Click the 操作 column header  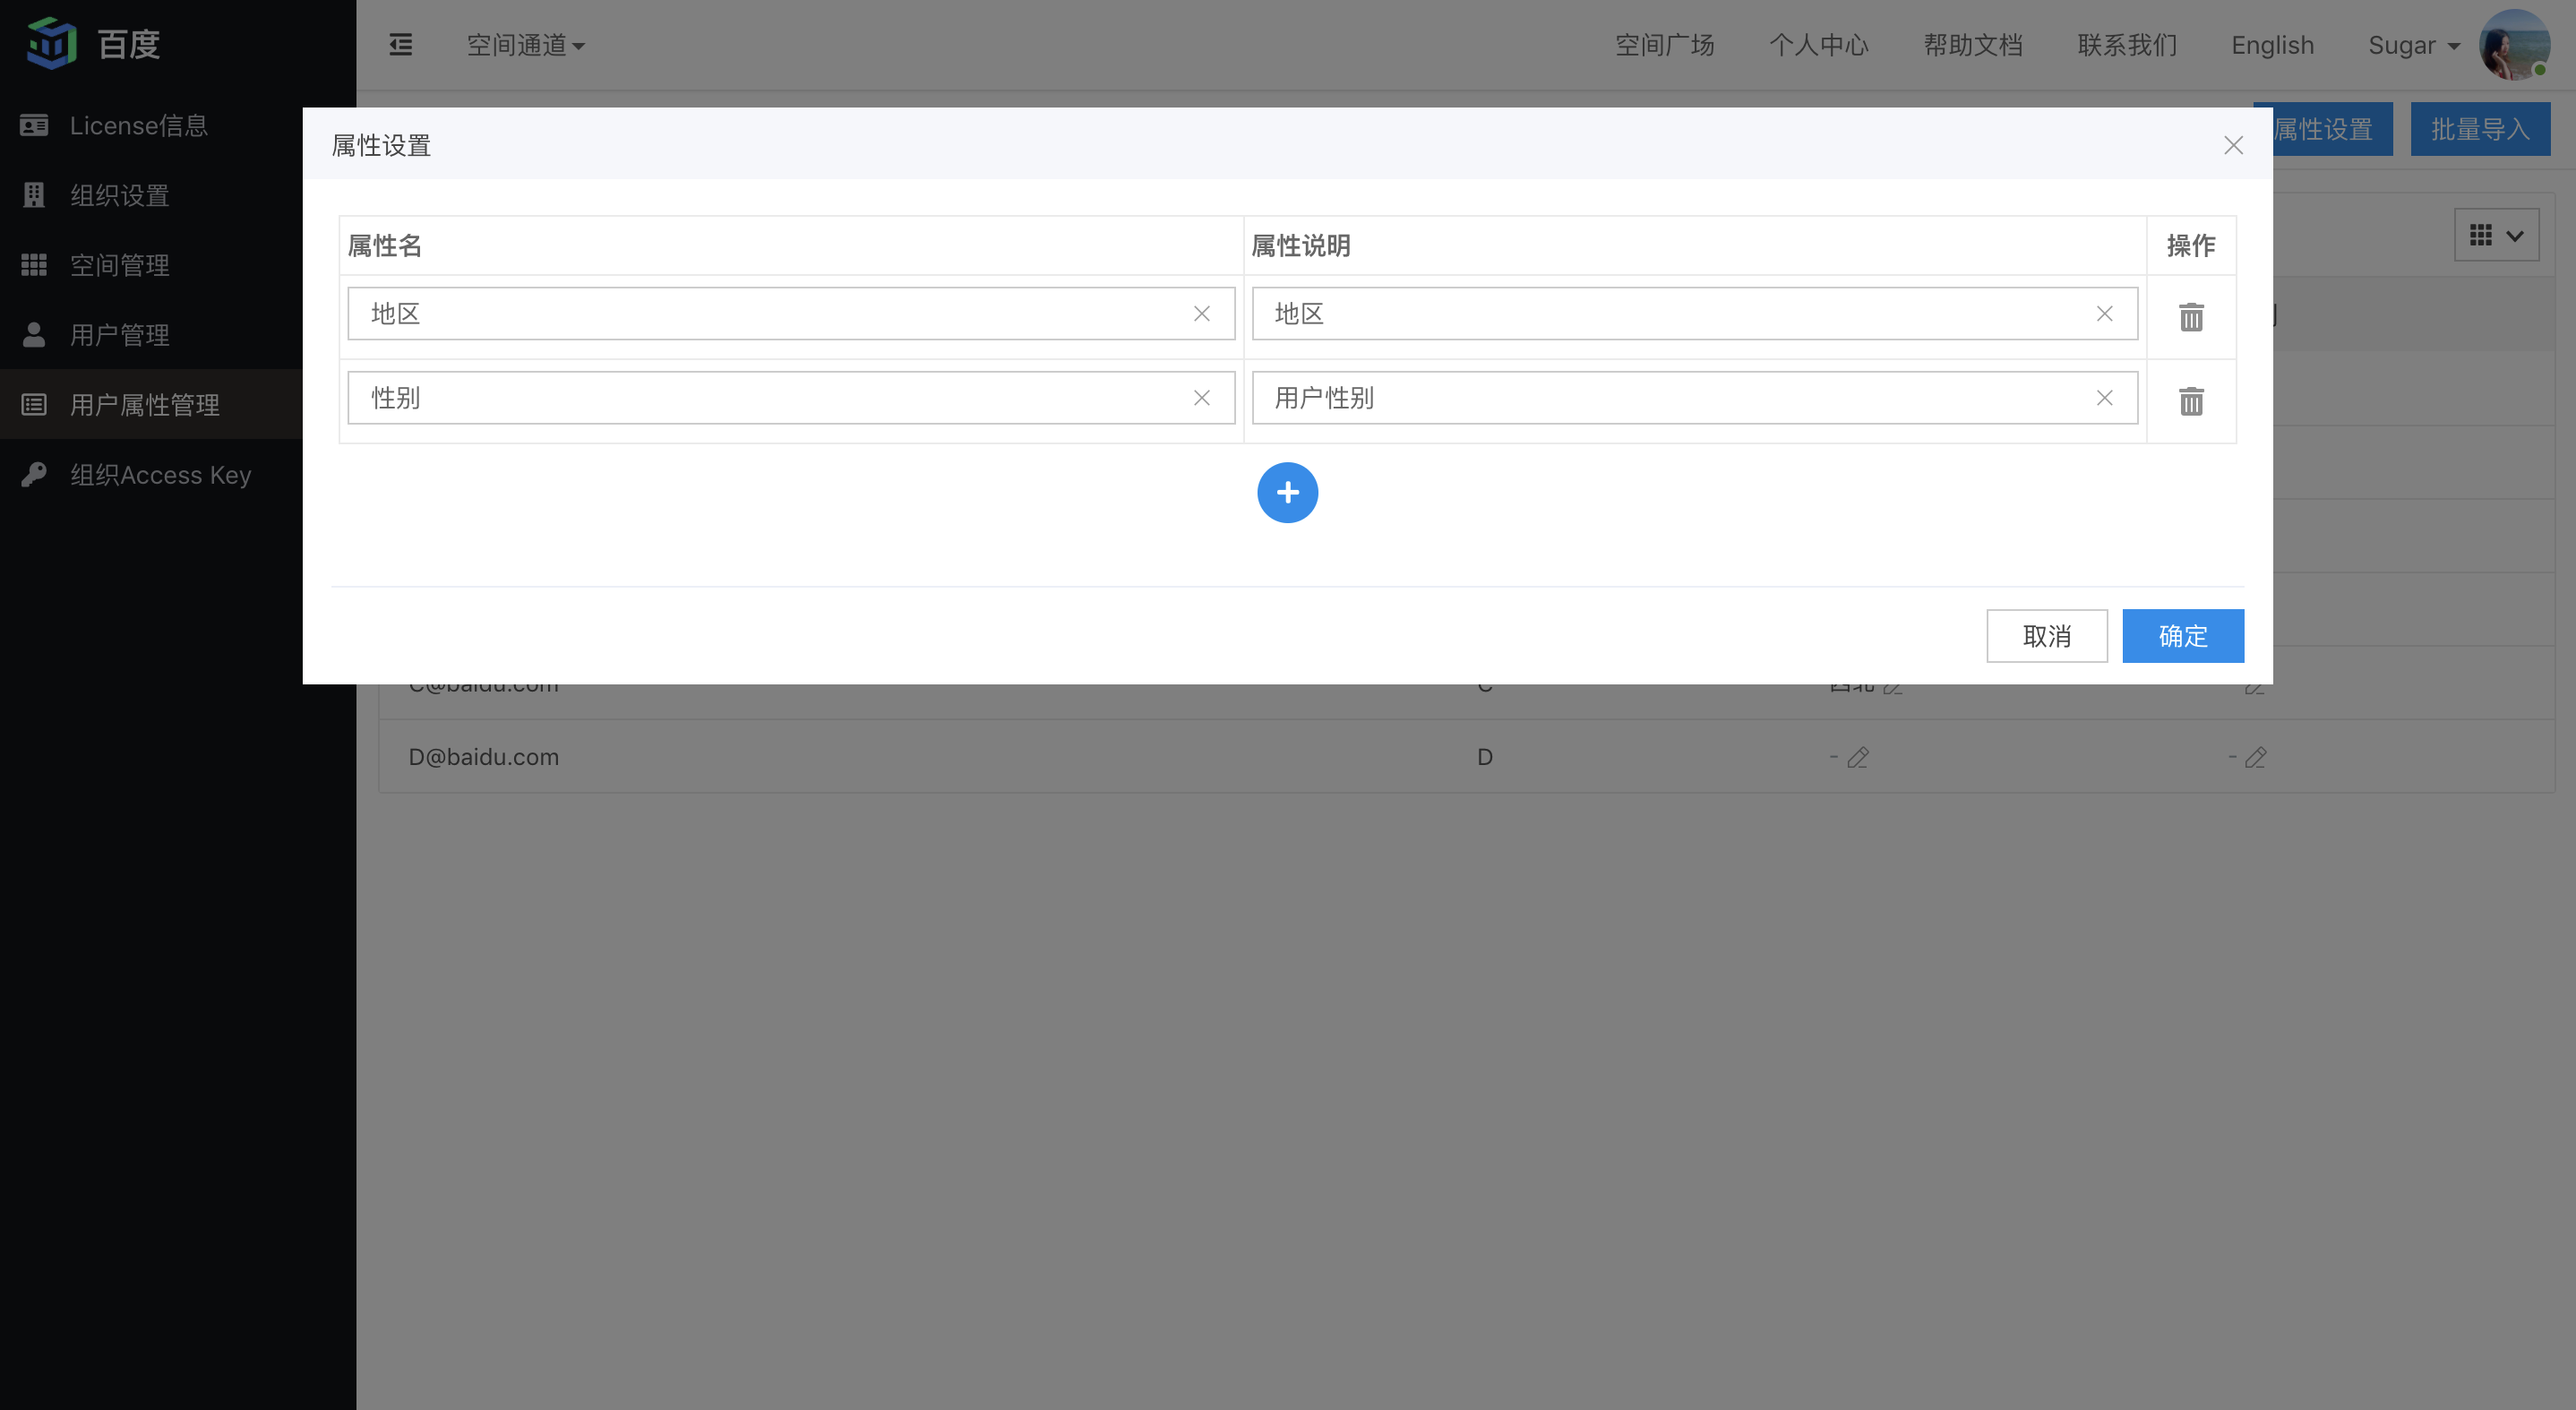click(2191, 245)
